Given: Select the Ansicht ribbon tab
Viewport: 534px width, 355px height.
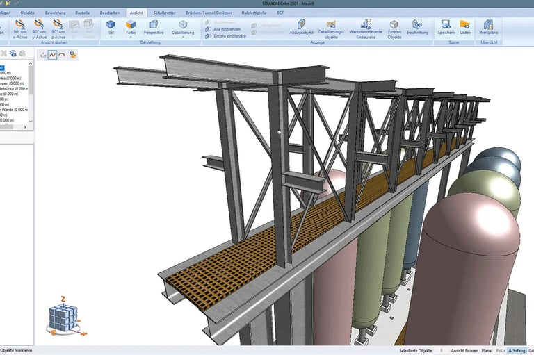Looking at the screenshot, I should (136, 13).
